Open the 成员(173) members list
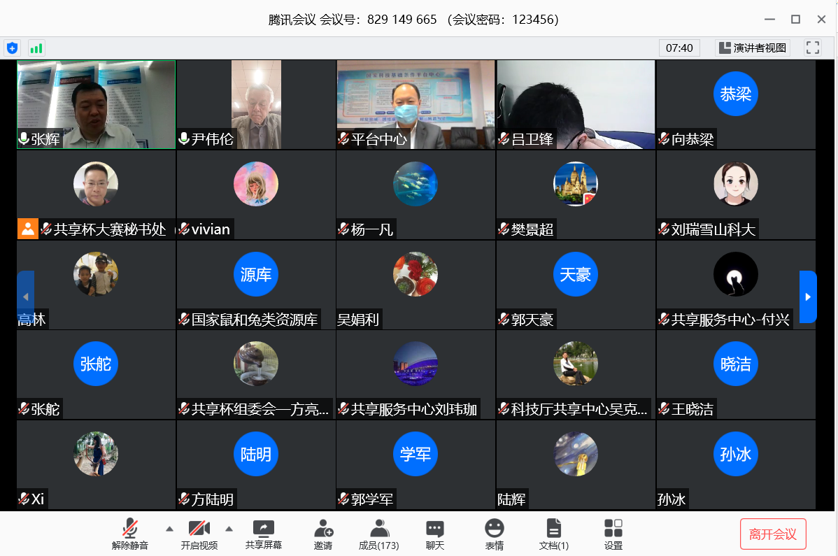The width and height of the screenshot is (838, 556). pyautogui.click(x=378, y=534)
